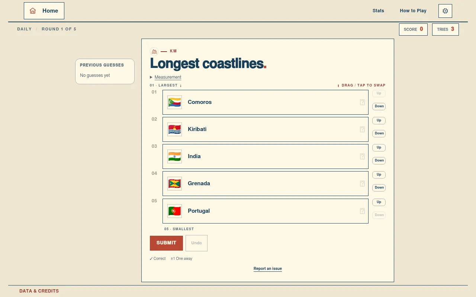The width and height of the screenshot is (476, 297).
Task: Click the India flag icon
Action: tap(174, 156)
